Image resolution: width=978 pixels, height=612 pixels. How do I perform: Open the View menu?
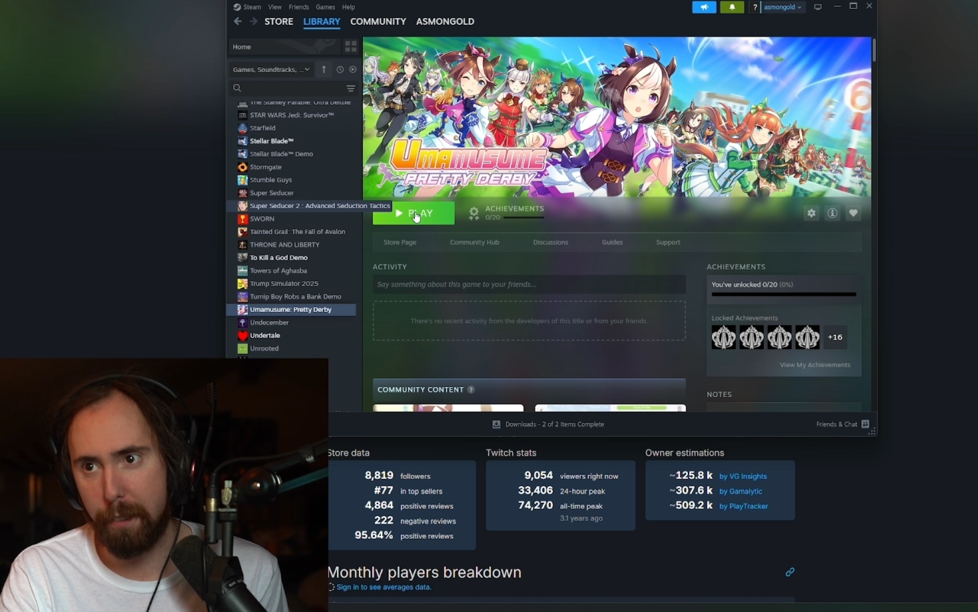click(x=275, y=7)
